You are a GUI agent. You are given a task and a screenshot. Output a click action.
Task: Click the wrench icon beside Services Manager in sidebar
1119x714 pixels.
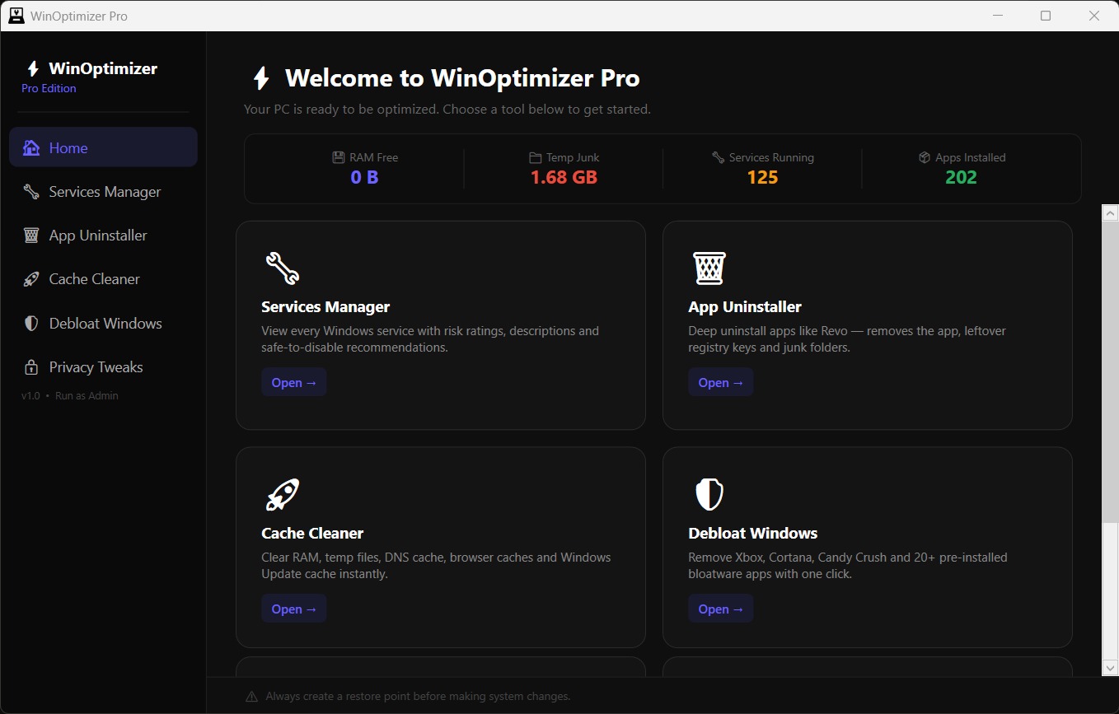click(x=31, y=192)
